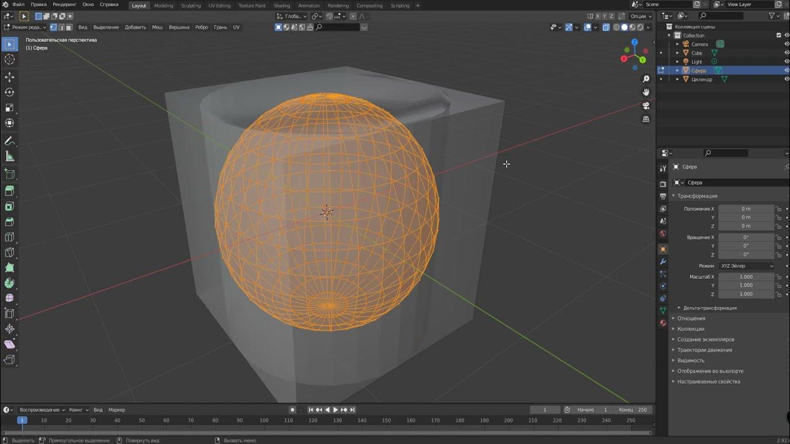The width and height of the screenshot is (790, 444).
Task: Toggle camera view gizmo
Action: click(x=646, y=106)
